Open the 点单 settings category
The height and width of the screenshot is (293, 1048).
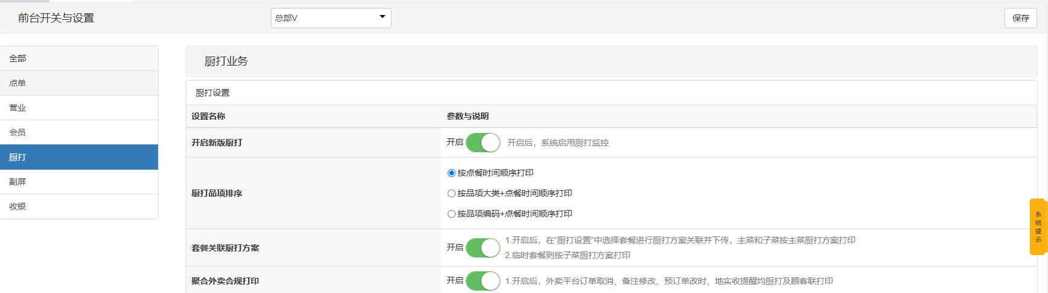(78, 83)
